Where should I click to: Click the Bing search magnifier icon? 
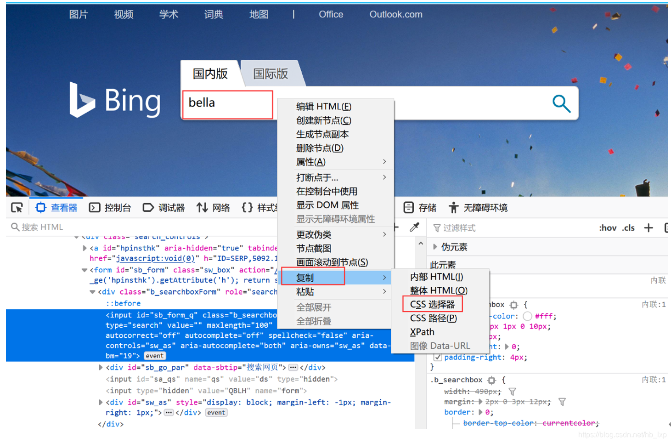(x=561, y=104)
